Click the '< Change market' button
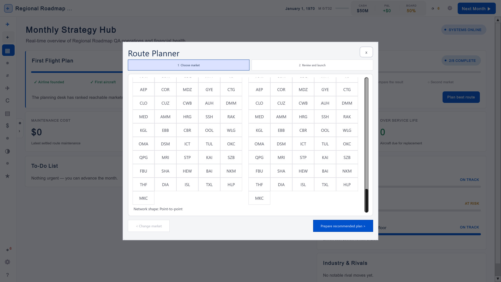The width and height of the screenshot is (501, 282). coord(149,226)
